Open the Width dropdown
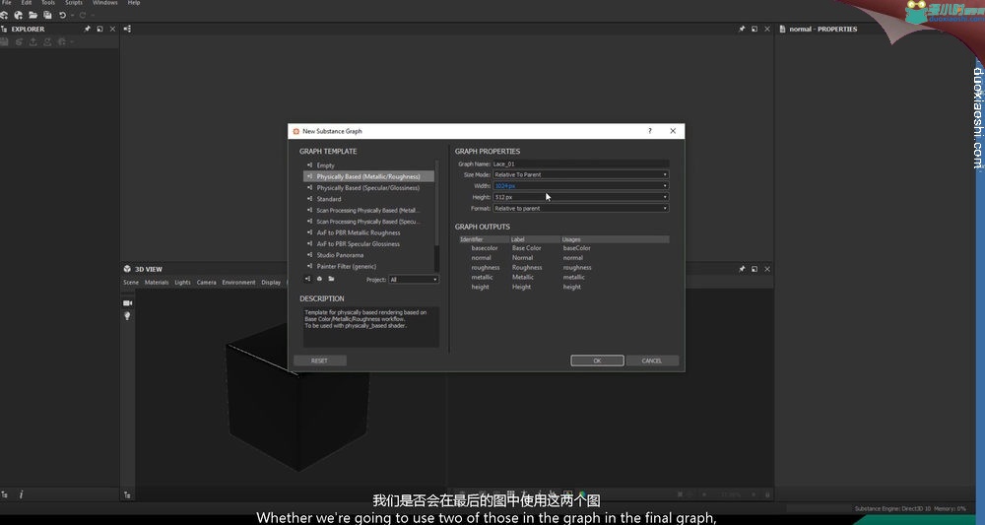985x525 pixels. coord(580,186)
